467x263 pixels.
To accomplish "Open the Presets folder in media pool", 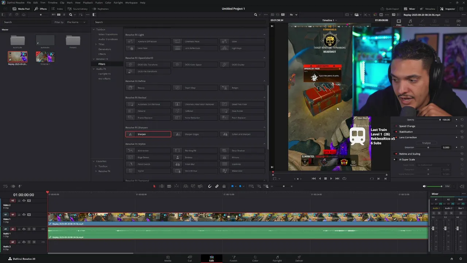I will point(73,41).
